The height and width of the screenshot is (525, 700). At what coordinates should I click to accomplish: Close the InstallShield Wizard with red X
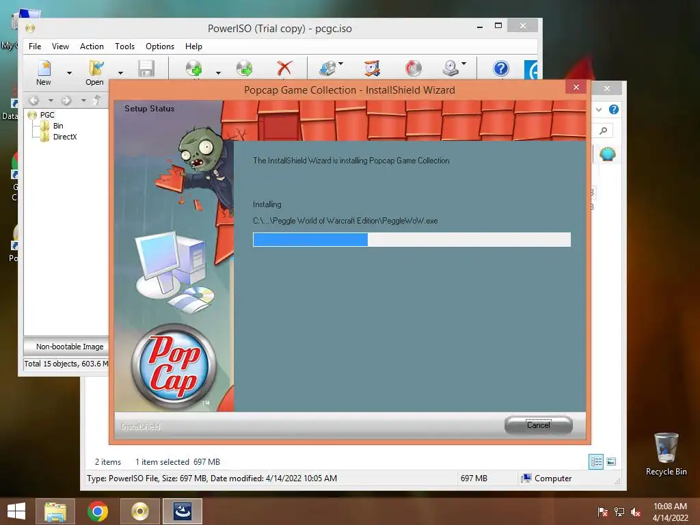click(x=576, y=87)
